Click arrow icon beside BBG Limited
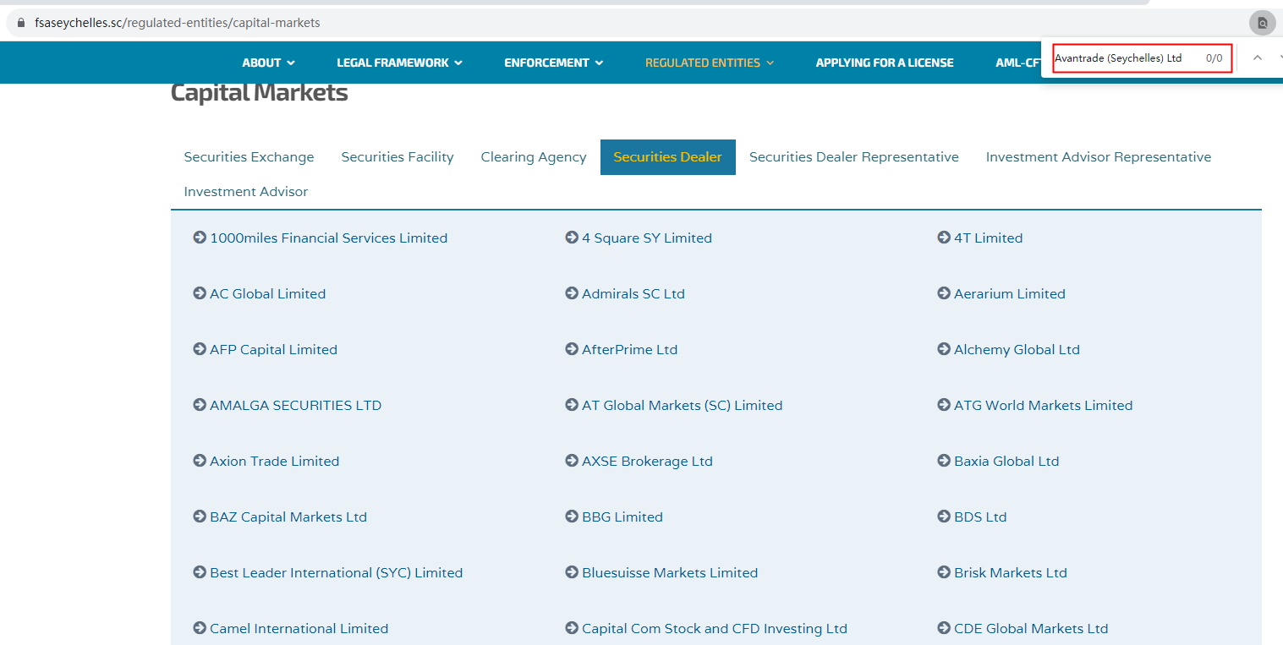The height and width of the screenshot is (645, 1283). [572, 517]
